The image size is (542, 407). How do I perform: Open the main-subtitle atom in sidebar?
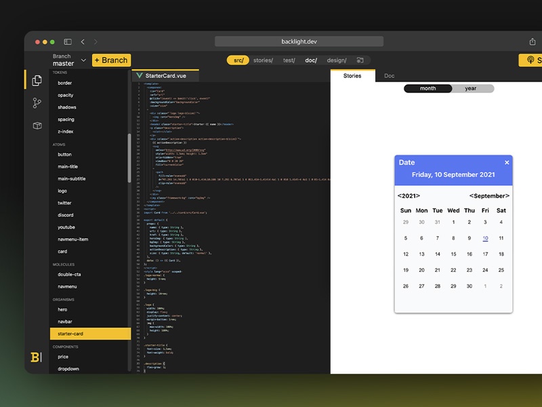click(72, 178)
